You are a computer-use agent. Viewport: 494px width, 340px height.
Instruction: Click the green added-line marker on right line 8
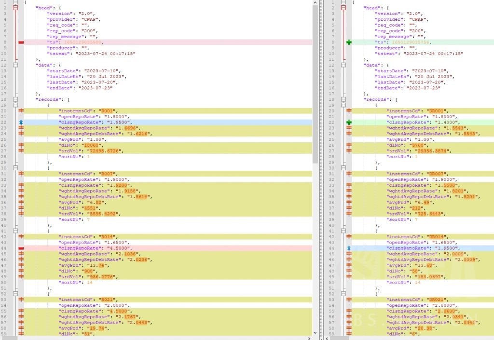[349, 42]
